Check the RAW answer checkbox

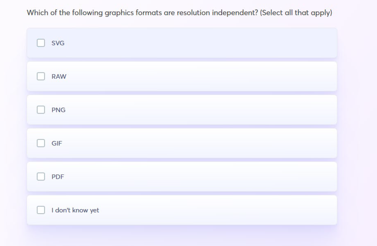pos(41,76)
